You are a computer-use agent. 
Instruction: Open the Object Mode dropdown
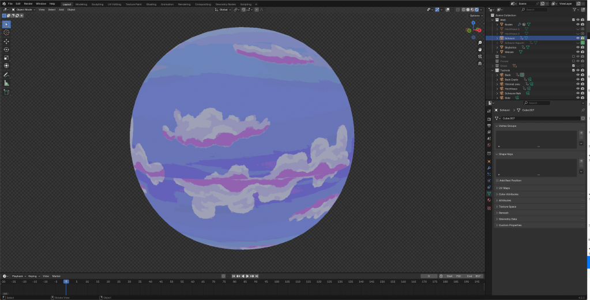(24, 10)
